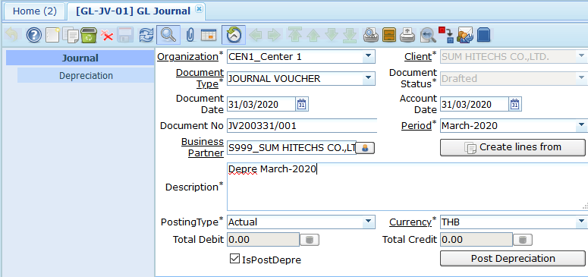The image size is (588, 277).
Task: Open the Document Date calendar picker
Action: (302, 105)
